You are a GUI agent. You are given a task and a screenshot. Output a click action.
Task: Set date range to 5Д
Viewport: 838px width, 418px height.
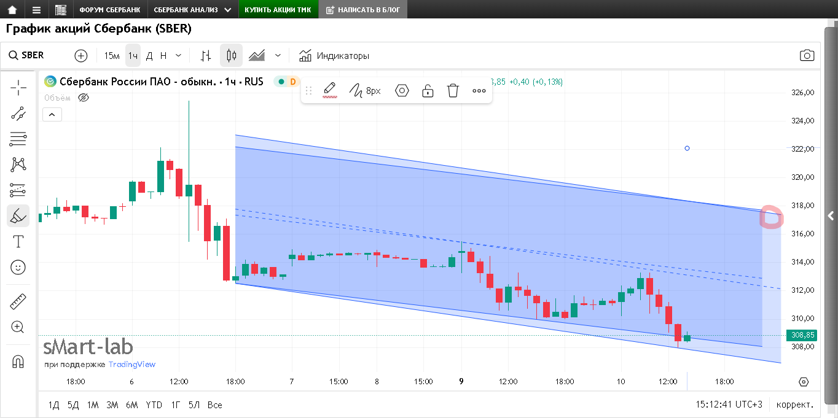pos(73,405)
